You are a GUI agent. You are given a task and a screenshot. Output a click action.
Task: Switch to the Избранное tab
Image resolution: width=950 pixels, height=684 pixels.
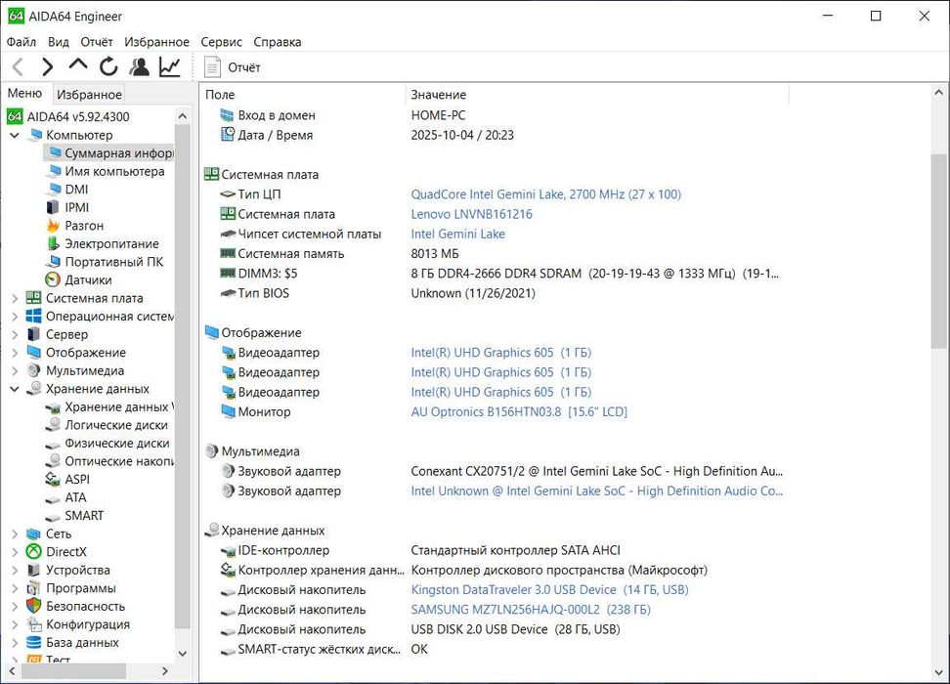[x=89, y=95]
